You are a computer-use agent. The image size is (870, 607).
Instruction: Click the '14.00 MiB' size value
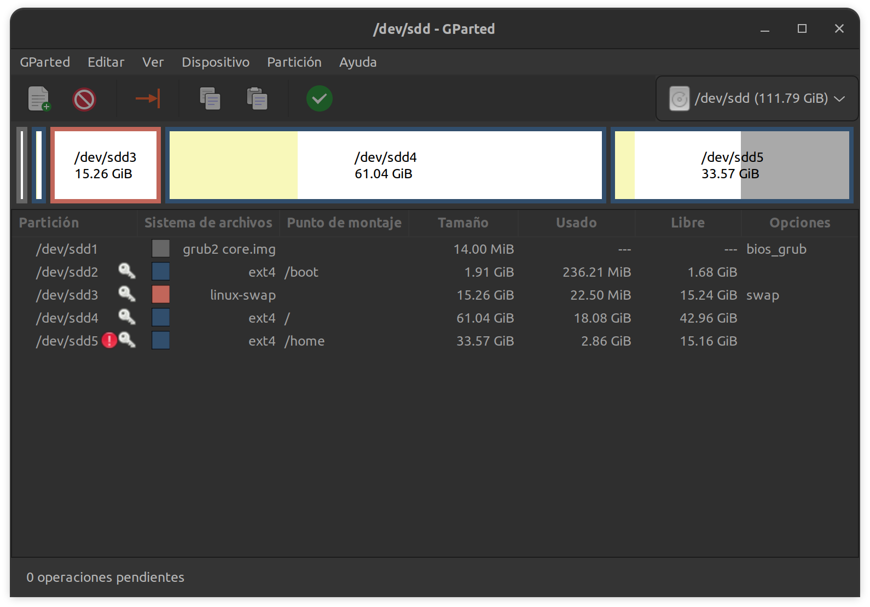tap(484, 249)
